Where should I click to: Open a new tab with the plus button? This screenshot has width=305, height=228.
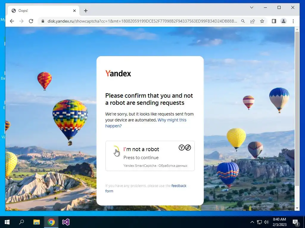(x=85, y=11)
